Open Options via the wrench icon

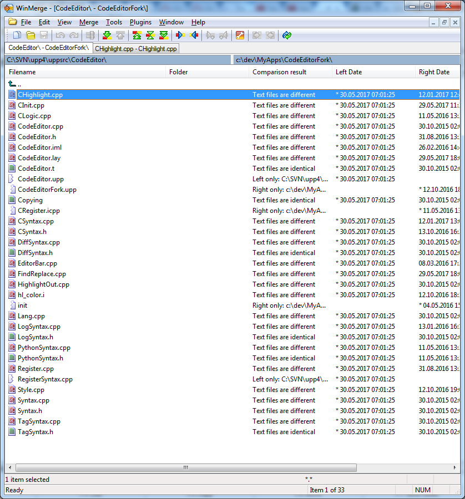pos(240,35)
